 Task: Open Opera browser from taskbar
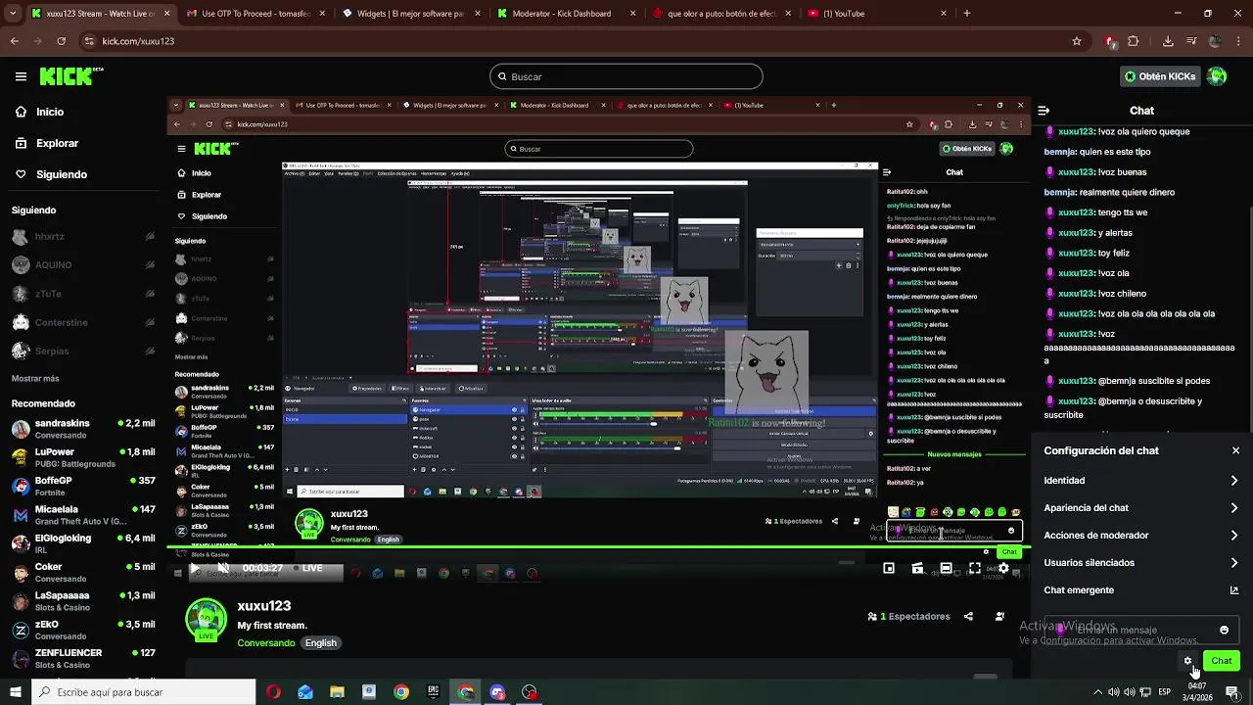tap(273, 692)
